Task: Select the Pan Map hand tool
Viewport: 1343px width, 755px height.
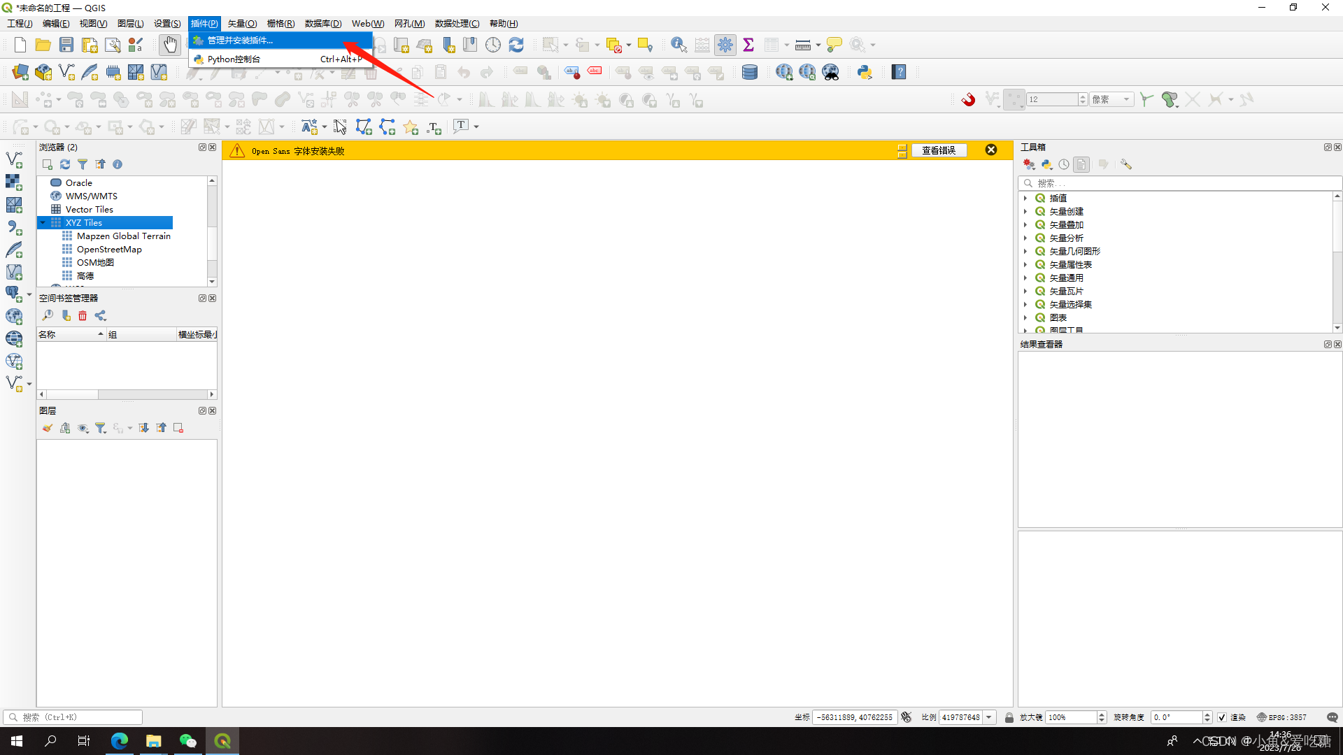Action: click(x=169, y=45)
